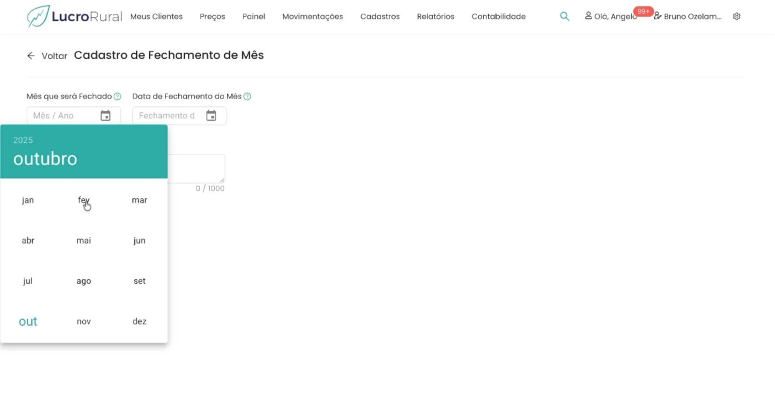Click the help icon next to Mês que será Fechado
Image resolution: width=775 pixels, height=420 pixels.
tap(117, 96)
